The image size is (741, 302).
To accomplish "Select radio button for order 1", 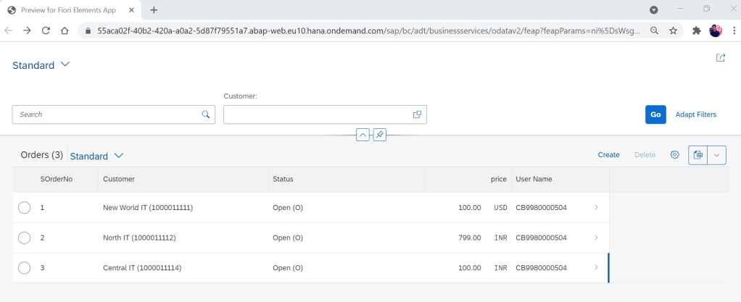I will pyautogui.click(x=24, y=208).
